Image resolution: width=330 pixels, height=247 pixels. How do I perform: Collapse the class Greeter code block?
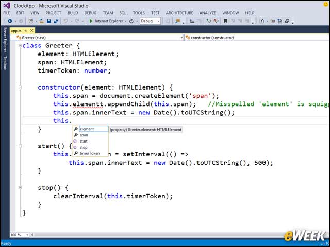click(x=20, y=46)
